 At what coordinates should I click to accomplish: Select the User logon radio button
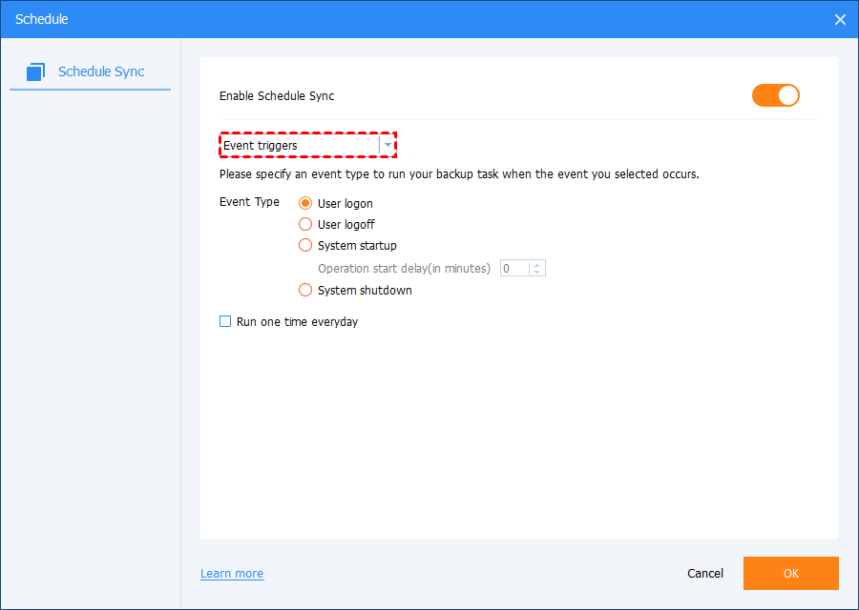305,203
